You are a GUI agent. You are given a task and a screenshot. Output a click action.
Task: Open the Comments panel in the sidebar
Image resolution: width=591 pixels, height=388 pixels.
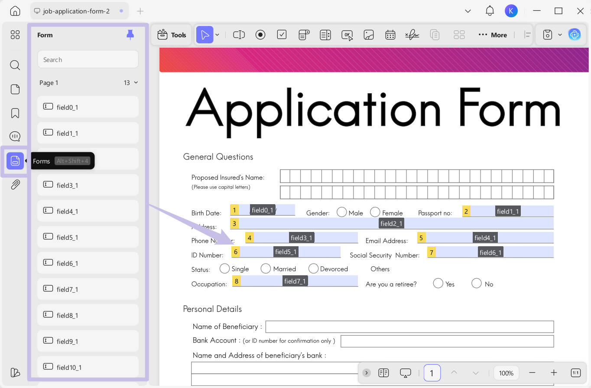click(x=15, y=136)
